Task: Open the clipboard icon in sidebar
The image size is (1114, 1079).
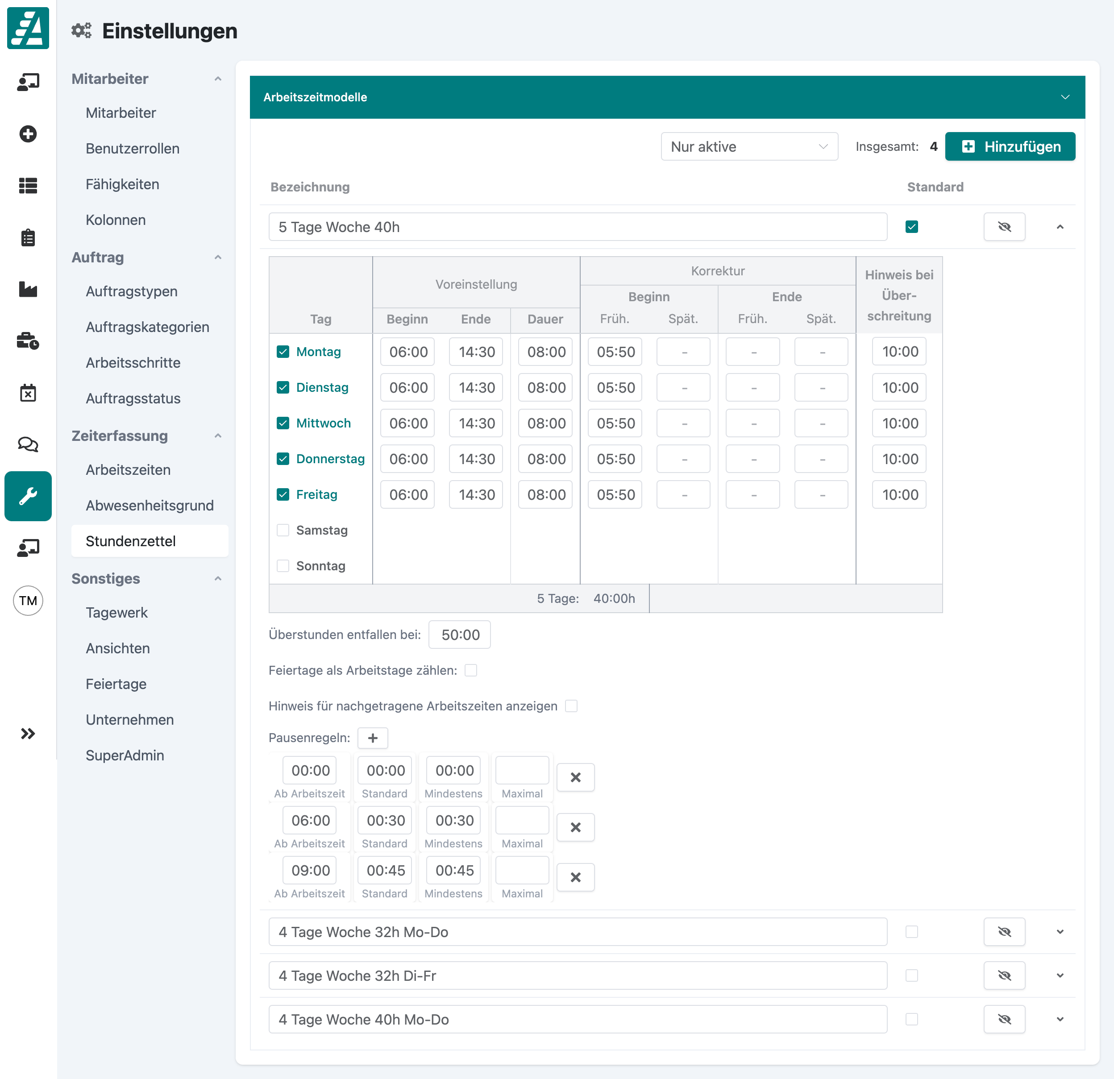Action: click(x=28, y=237)
